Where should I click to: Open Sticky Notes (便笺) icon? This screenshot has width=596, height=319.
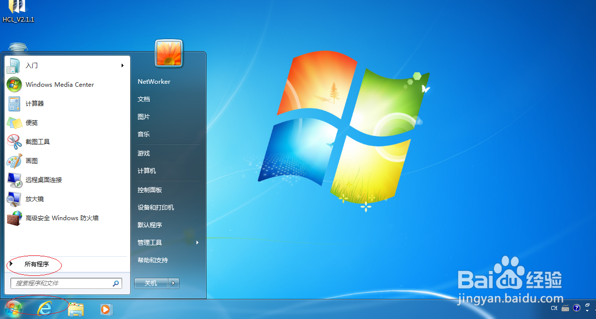pos(15,122)
